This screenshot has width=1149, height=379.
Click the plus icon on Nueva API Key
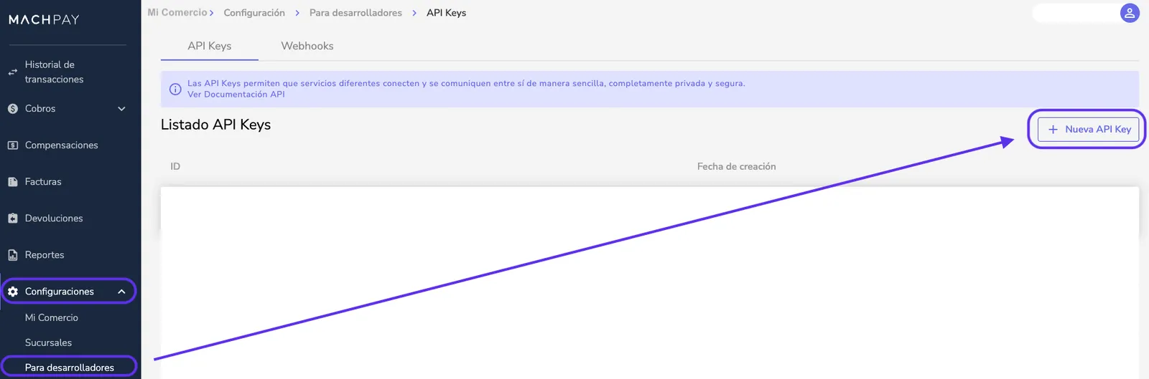tap(1053, 130)
